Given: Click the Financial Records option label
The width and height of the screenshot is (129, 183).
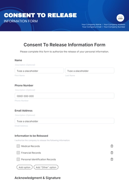Looking at the screenshot, I should [x=31, y=153].
